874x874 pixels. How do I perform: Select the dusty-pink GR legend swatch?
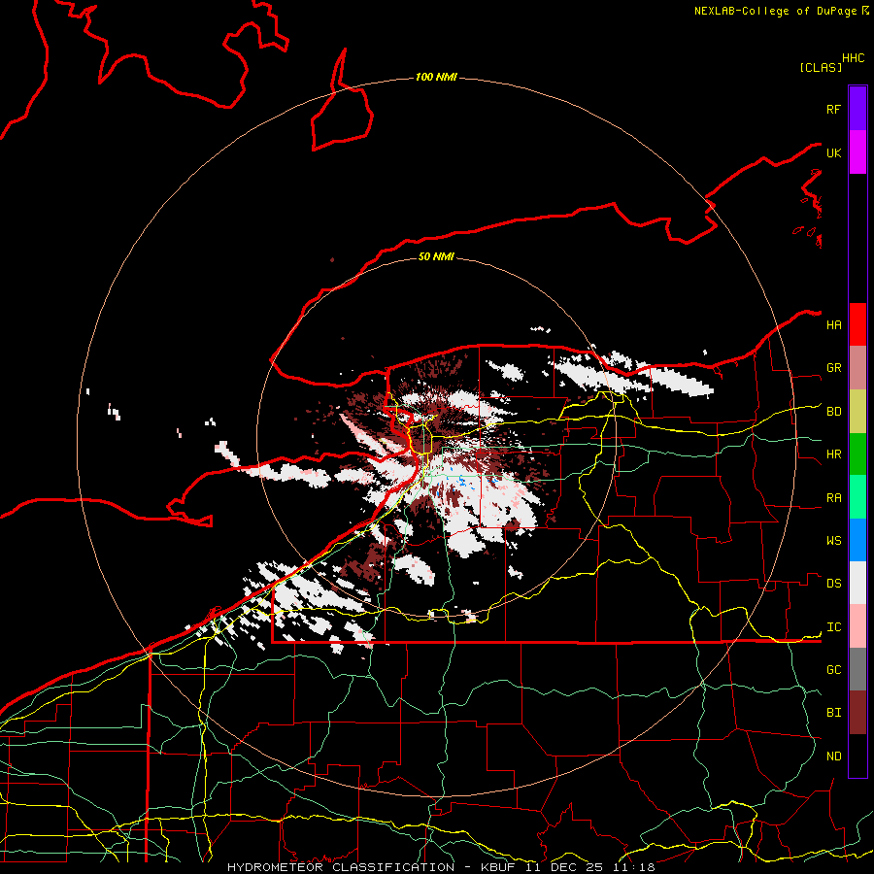click(857, 368)
